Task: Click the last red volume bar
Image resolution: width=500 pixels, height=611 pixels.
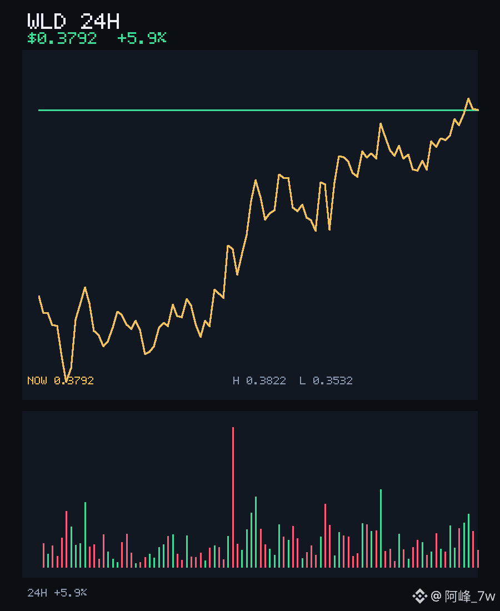Action: 478,559
